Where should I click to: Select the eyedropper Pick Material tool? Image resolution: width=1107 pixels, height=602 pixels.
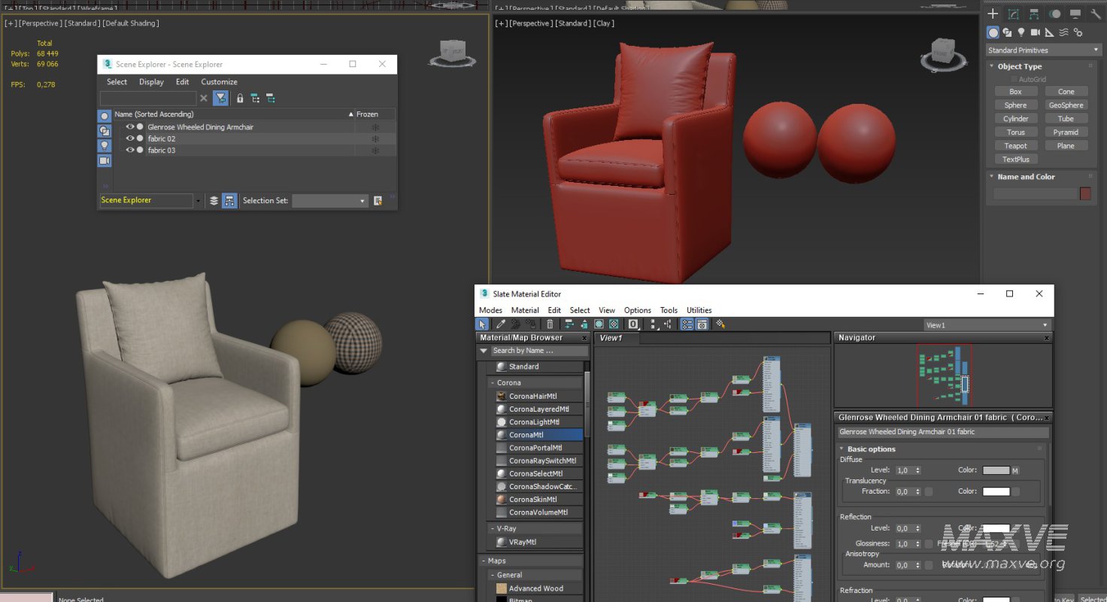[500, 324]
